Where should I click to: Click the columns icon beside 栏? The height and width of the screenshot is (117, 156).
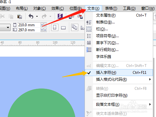coord(89,29)
